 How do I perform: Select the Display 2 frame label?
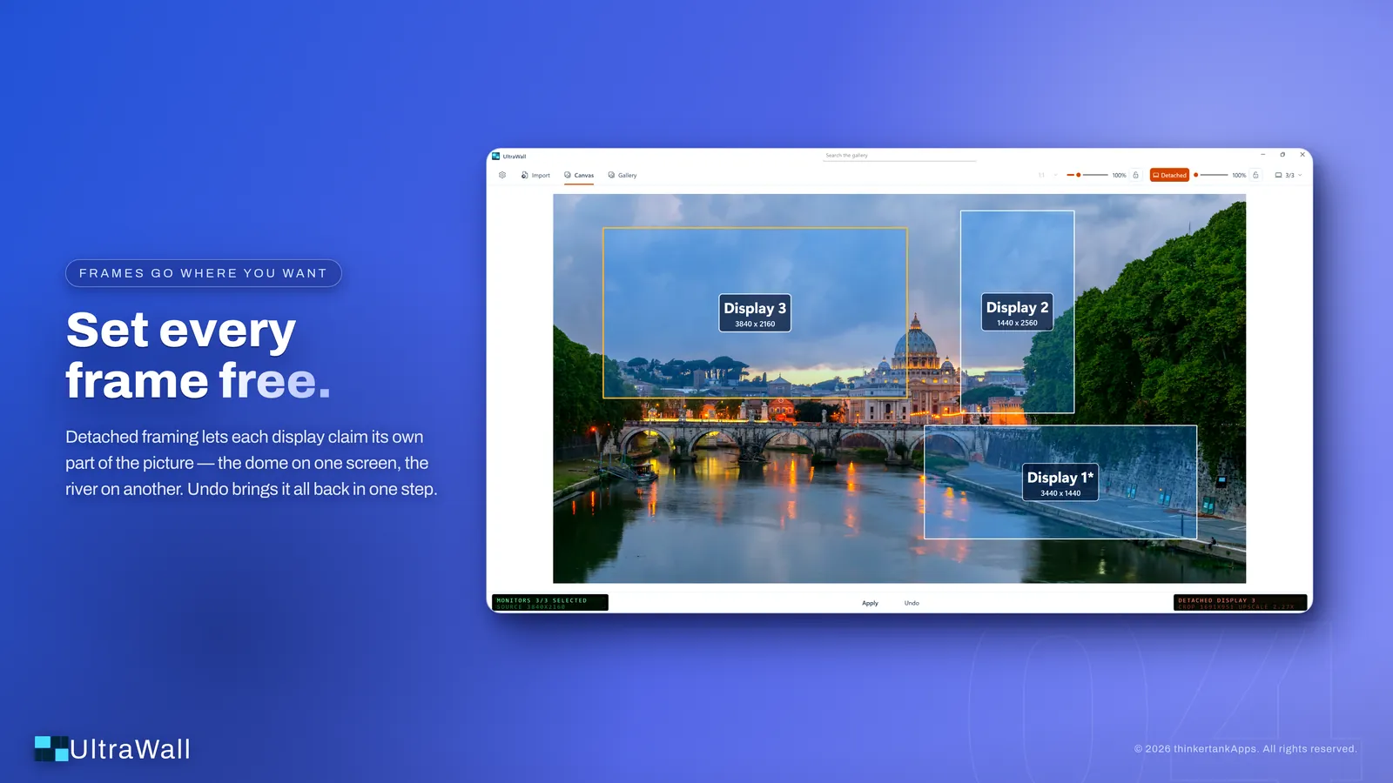(1017, 312)
